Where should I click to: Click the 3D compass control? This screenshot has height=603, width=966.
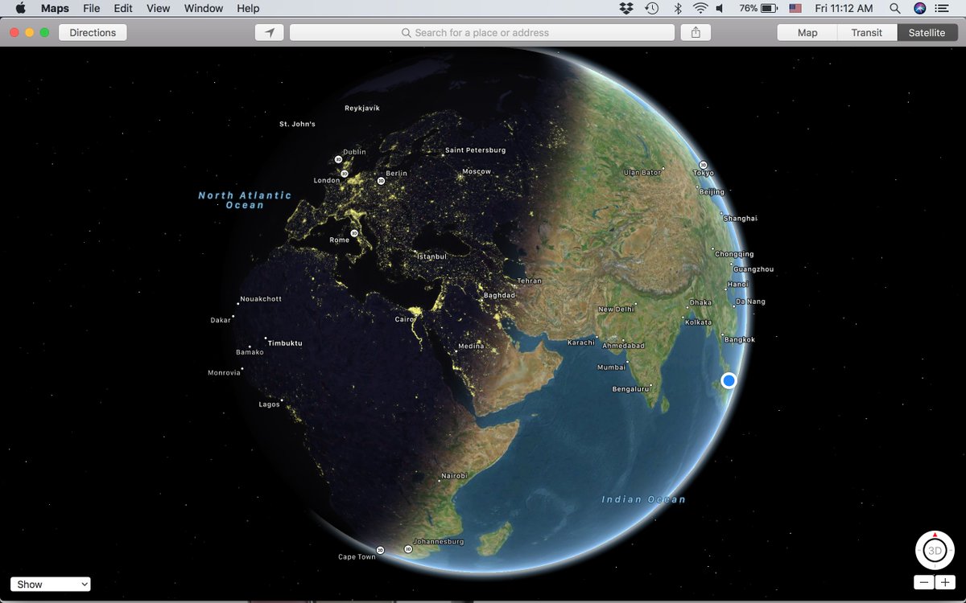tap(934, 550)
